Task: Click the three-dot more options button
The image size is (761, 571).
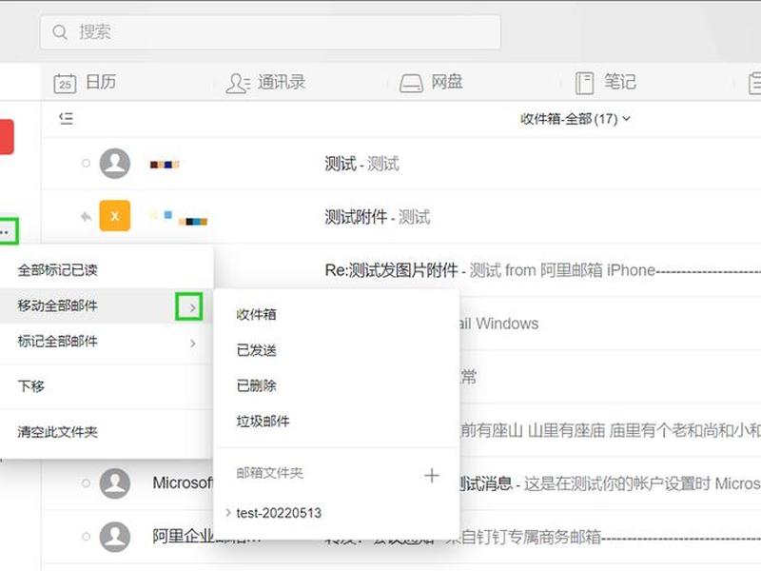Action: pos(8,231)
